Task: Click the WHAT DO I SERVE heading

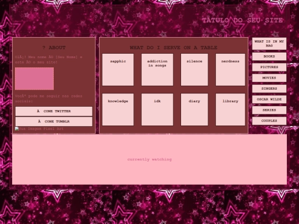Action: point(173,48)
